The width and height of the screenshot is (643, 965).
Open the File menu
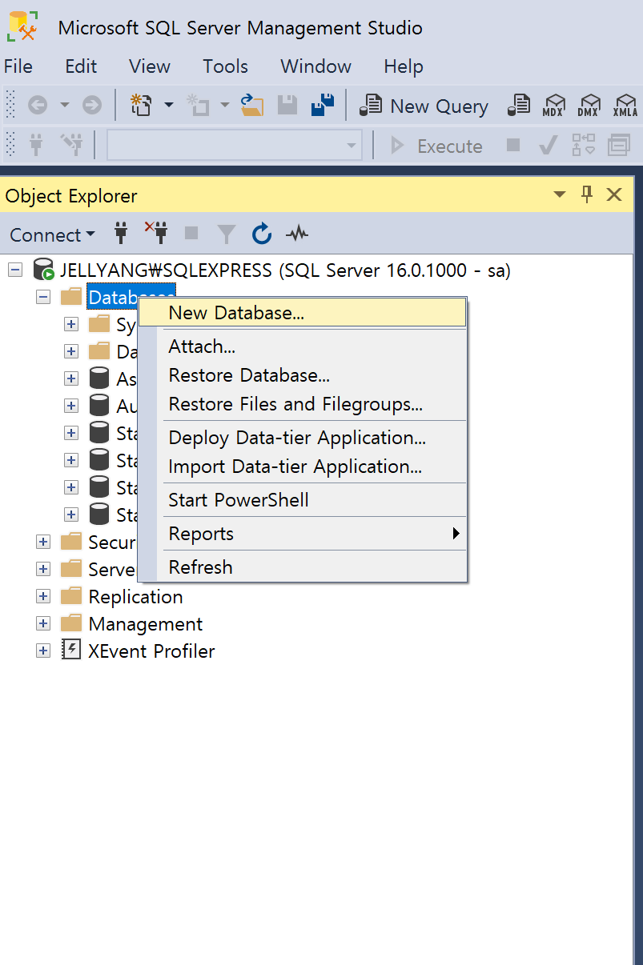click(x=18, y=66)
